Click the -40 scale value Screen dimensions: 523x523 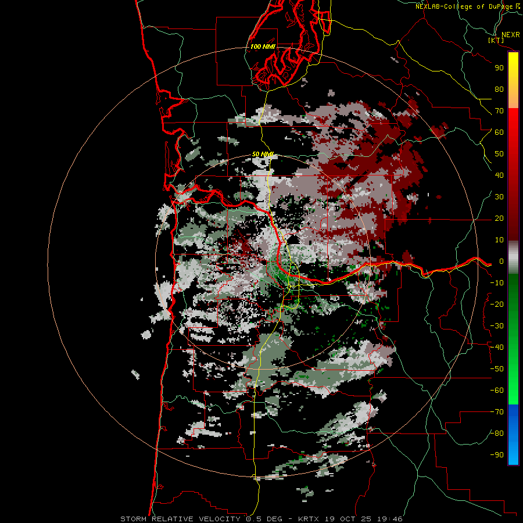pos(497,348)
